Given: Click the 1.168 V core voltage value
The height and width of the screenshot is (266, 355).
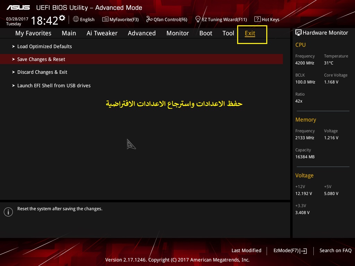Looking at the screenshot, I should tap(331, 82).
